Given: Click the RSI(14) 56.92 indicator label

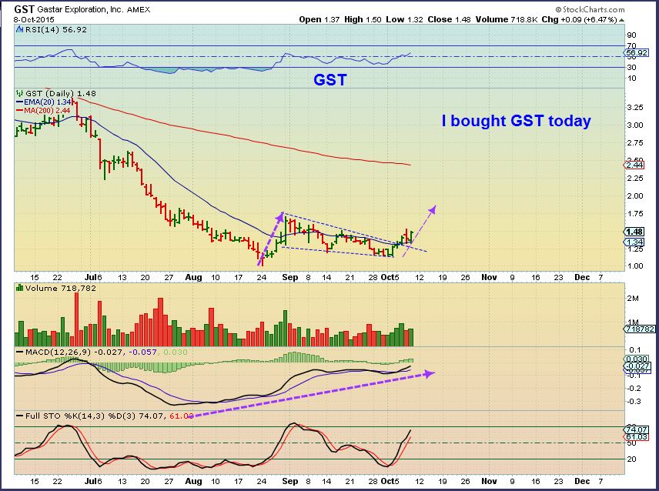Looking at the screenshot, I should click(x=56, y=30).
